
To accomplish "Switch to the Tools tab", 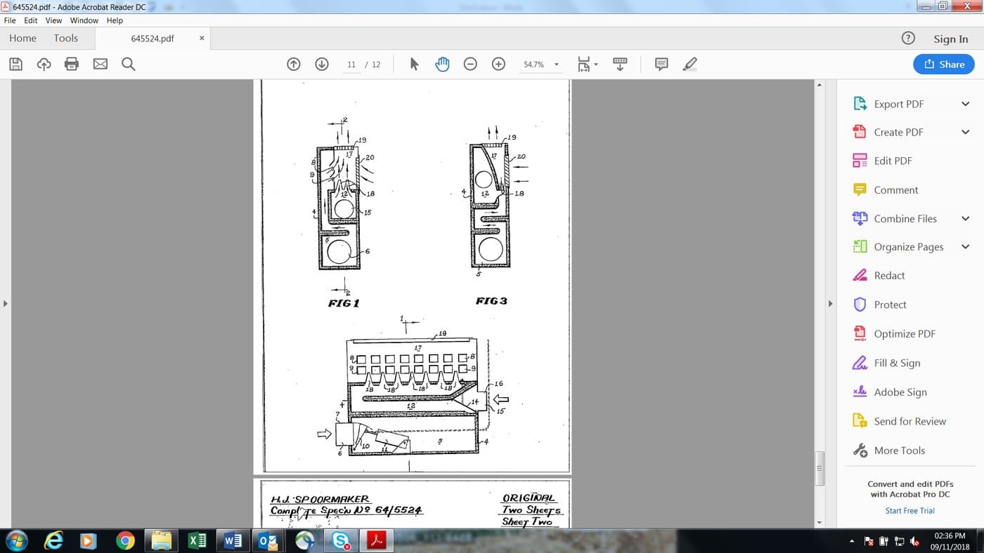I will [66, 38].
